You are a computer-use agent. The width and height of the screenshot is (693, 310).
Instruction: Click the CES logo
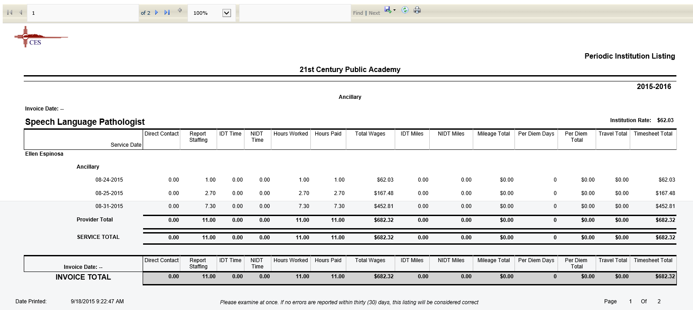click(x=41, y=36)
